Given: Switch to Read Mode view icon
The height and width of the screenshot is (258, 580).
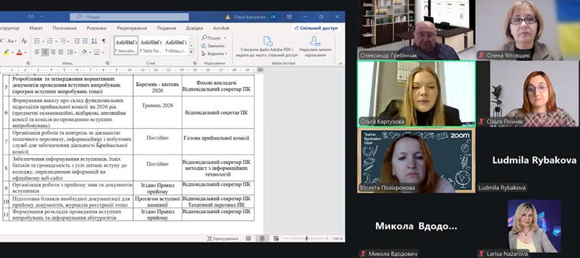Looking at the screenshot, I should point(248,239).
